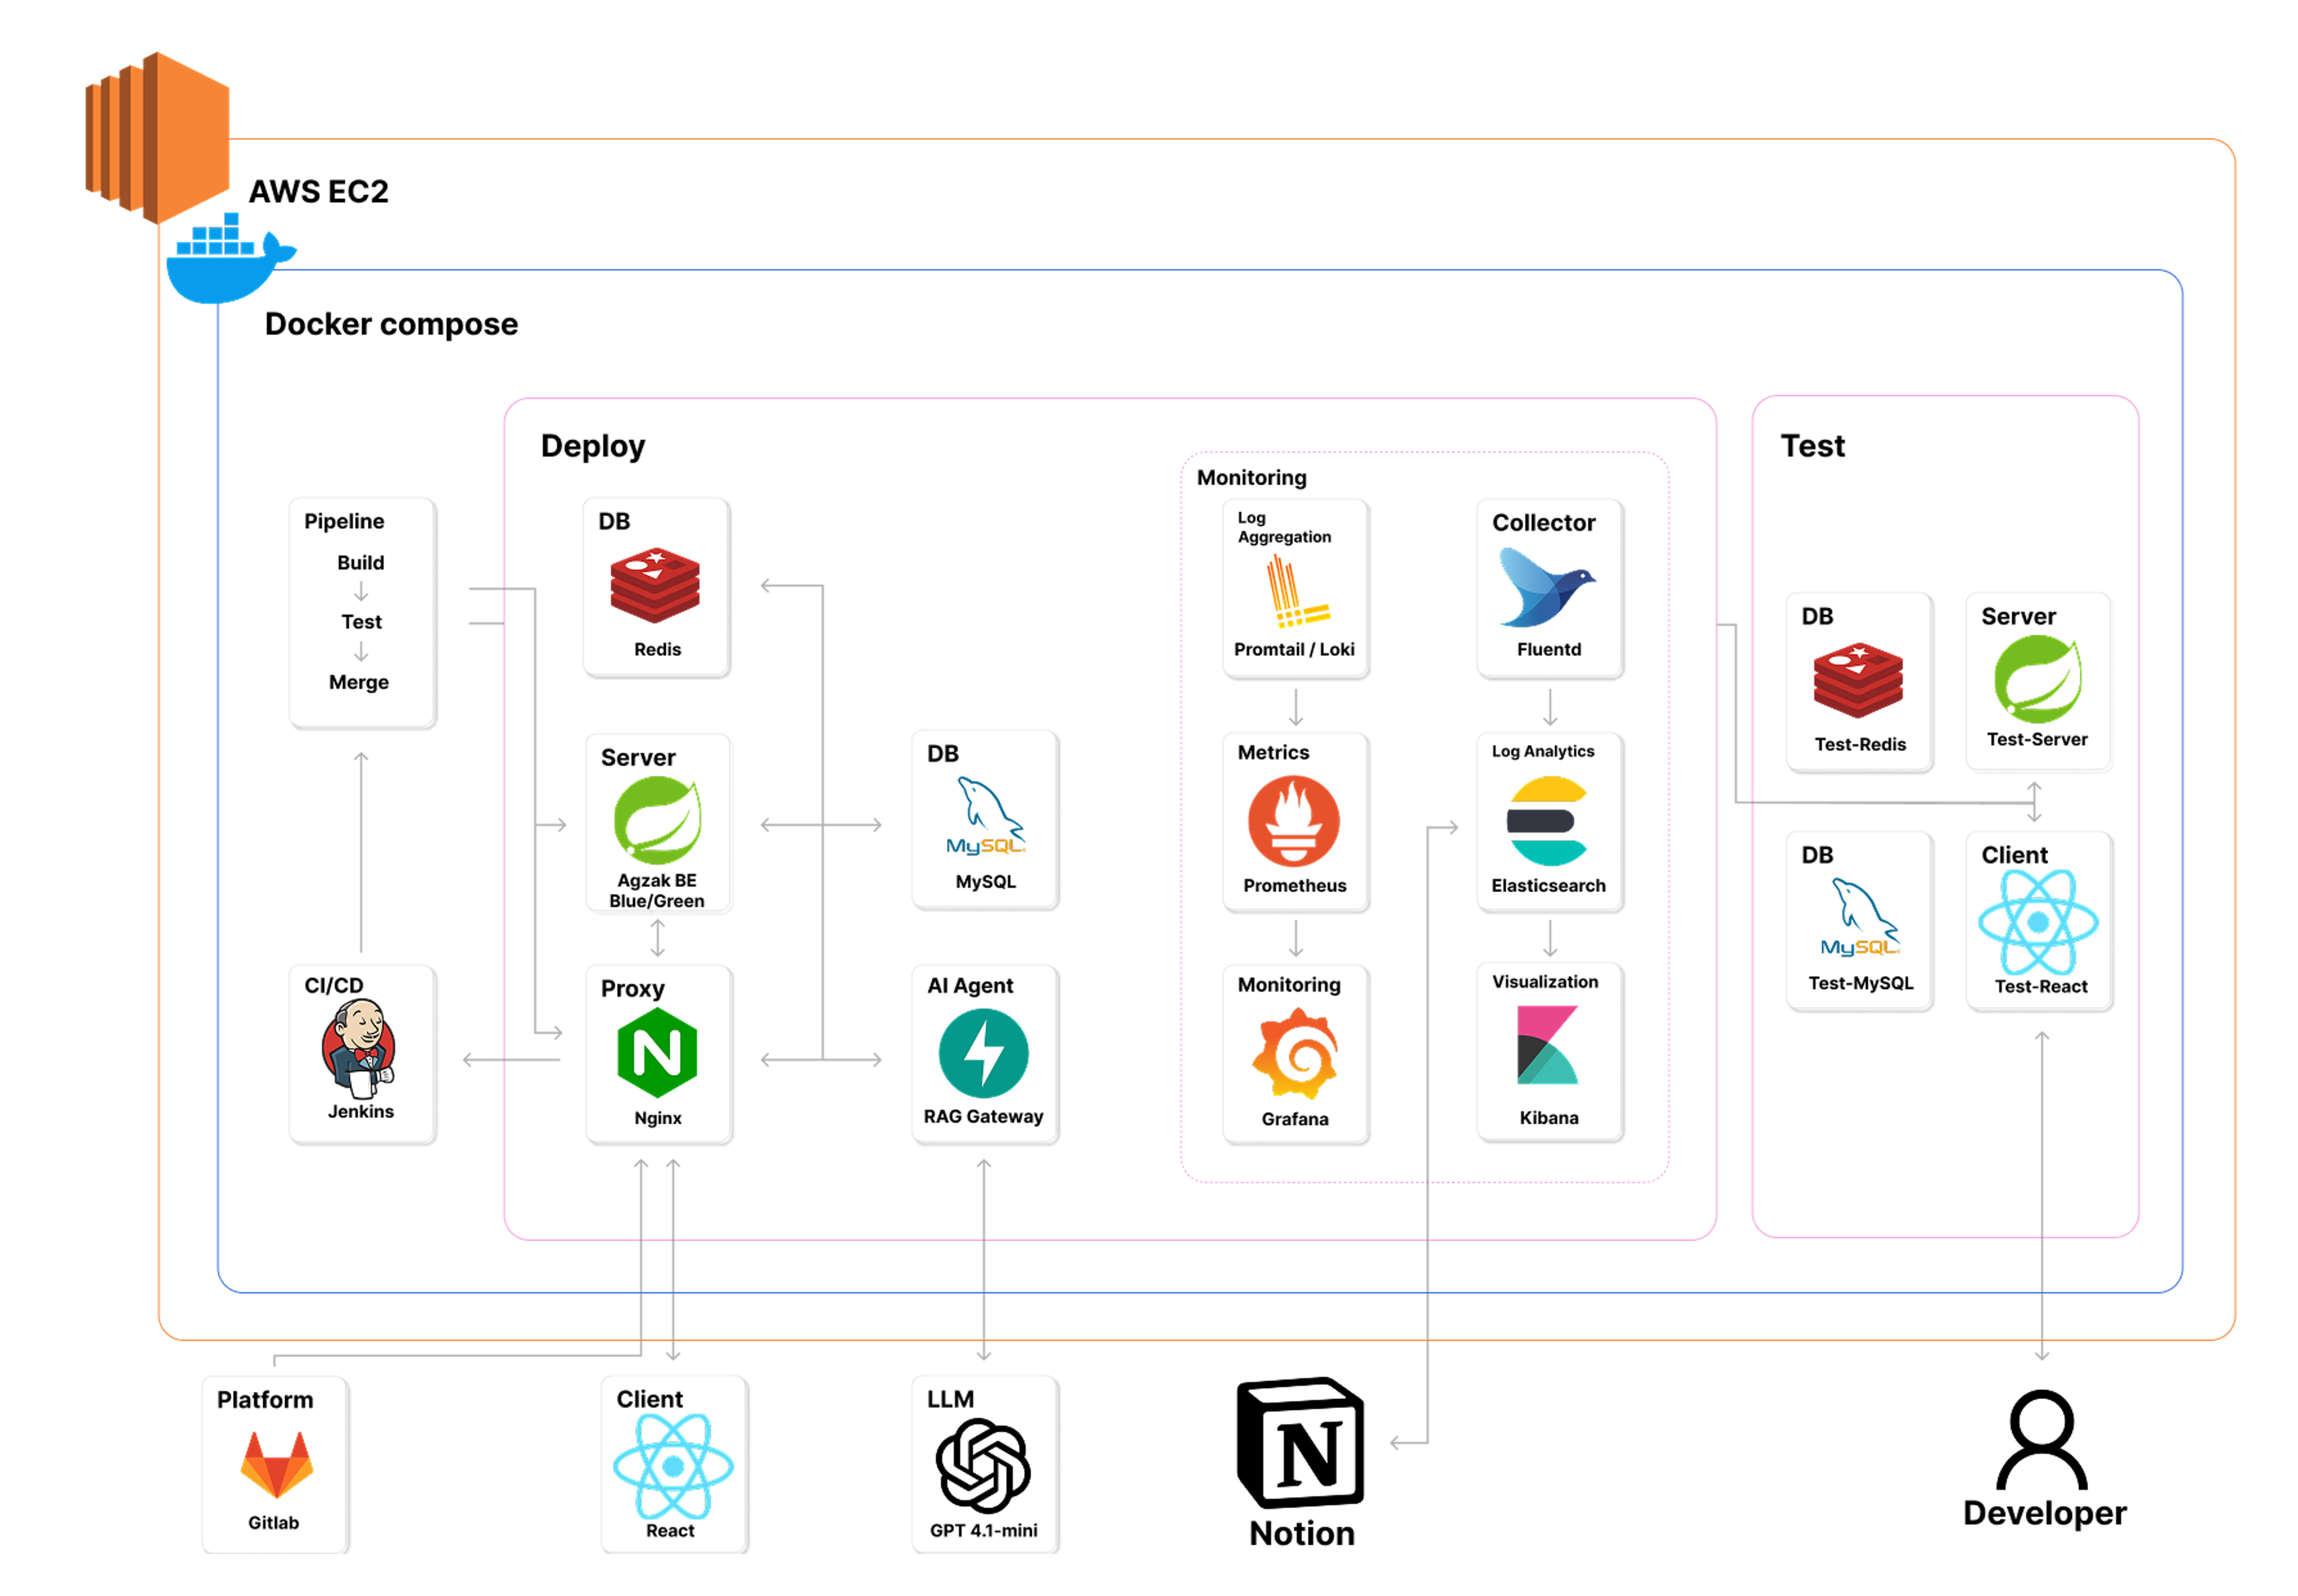This screenshot has height=1596, width=2298.
Task: Click the Notion logo
Action: point(1300,1443)
